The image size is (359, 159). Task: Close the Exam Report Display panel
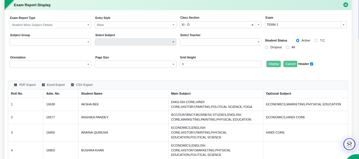coord(345,5)
